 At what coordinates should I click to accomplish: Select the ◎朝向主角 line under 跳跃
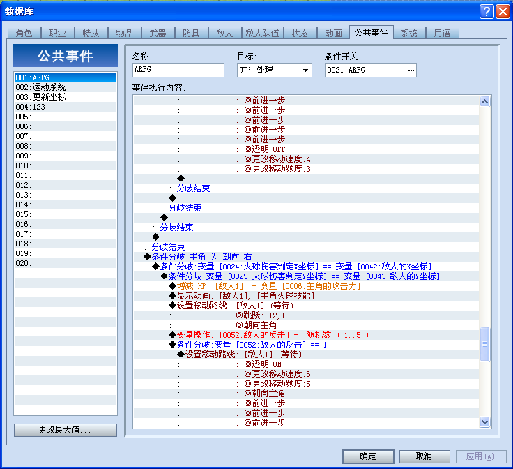tap(306, 325)
